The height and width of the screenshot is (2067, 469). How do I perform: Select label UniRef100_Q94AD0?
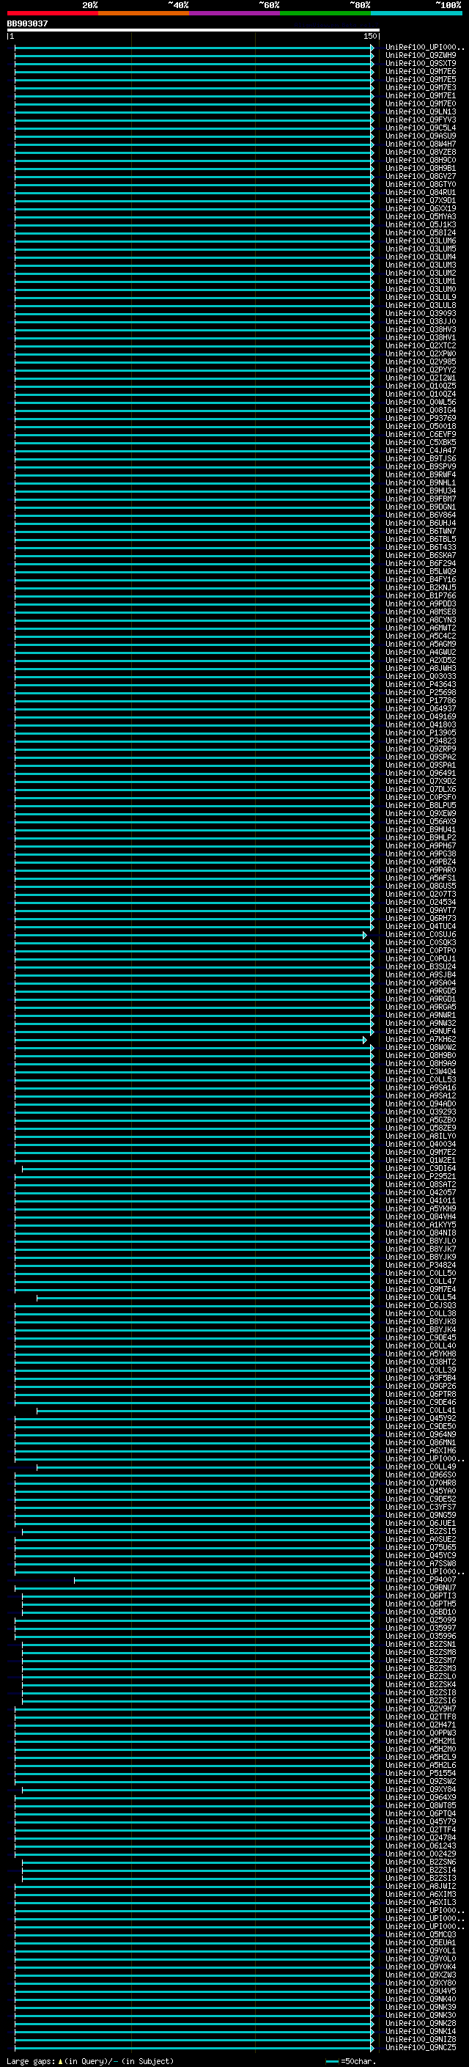click(x=421, y=1104)
